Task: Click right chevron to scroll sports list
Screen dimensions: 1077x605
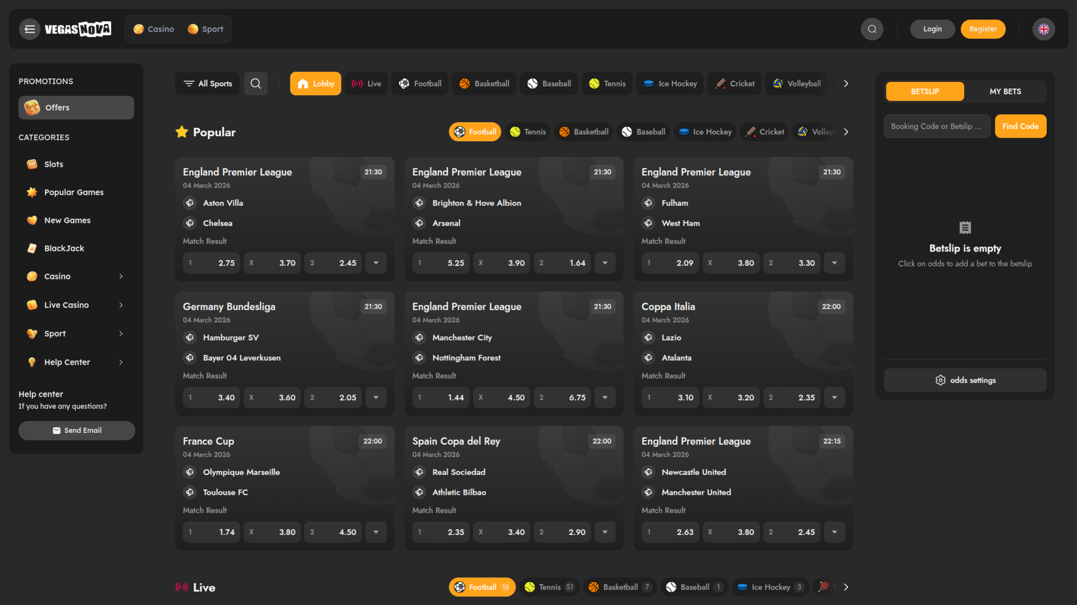Action: pos(846,83)
